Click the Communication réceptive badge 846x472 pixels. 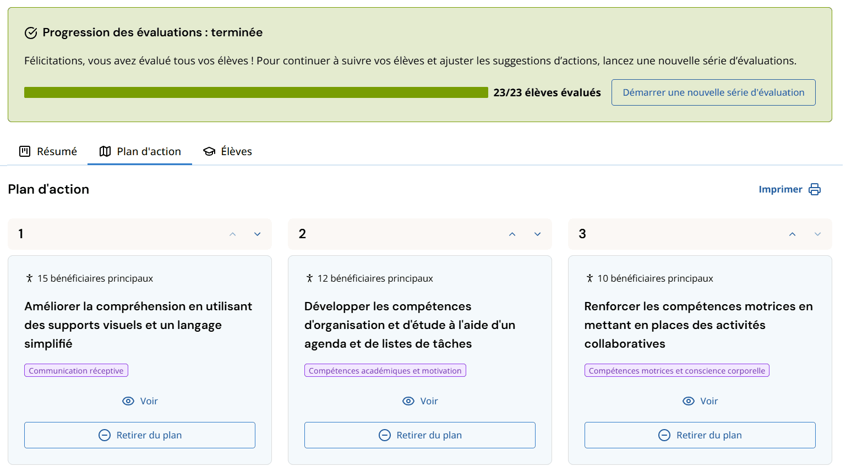tap(76, 370)
